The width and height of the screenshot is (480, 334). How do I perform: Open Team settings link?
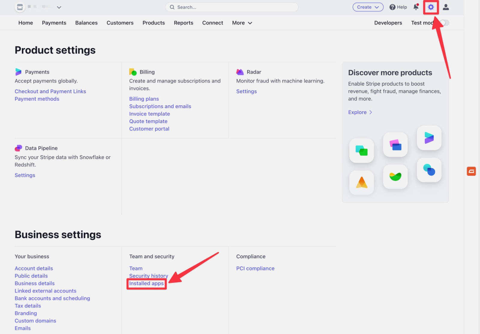pyautogui.click(x=136, y=268)
